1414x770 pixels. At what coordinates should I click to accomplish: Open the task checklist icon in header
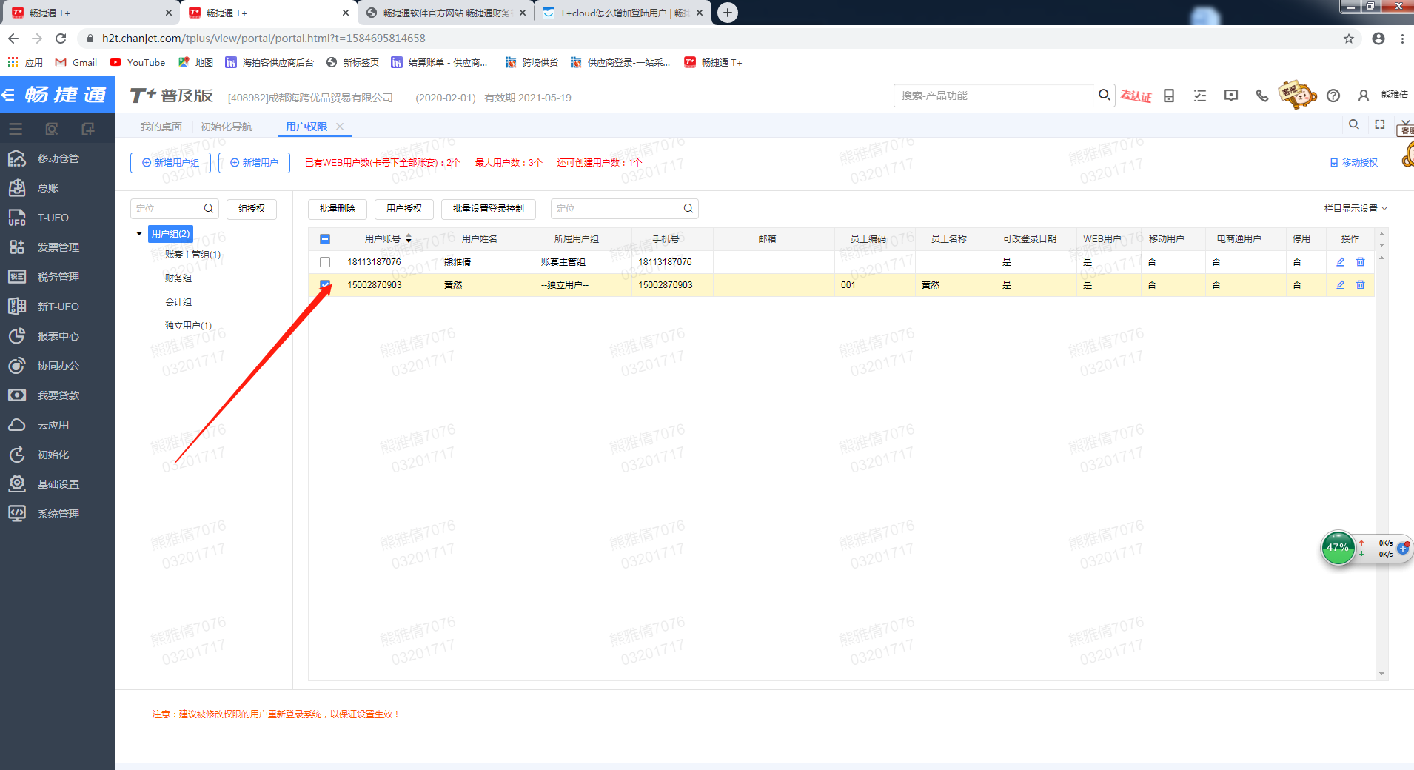(x=1200, y=96)
